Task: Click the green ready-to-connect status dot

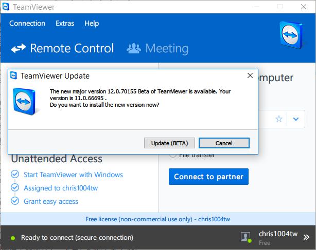Action: (x=13, y=238)
